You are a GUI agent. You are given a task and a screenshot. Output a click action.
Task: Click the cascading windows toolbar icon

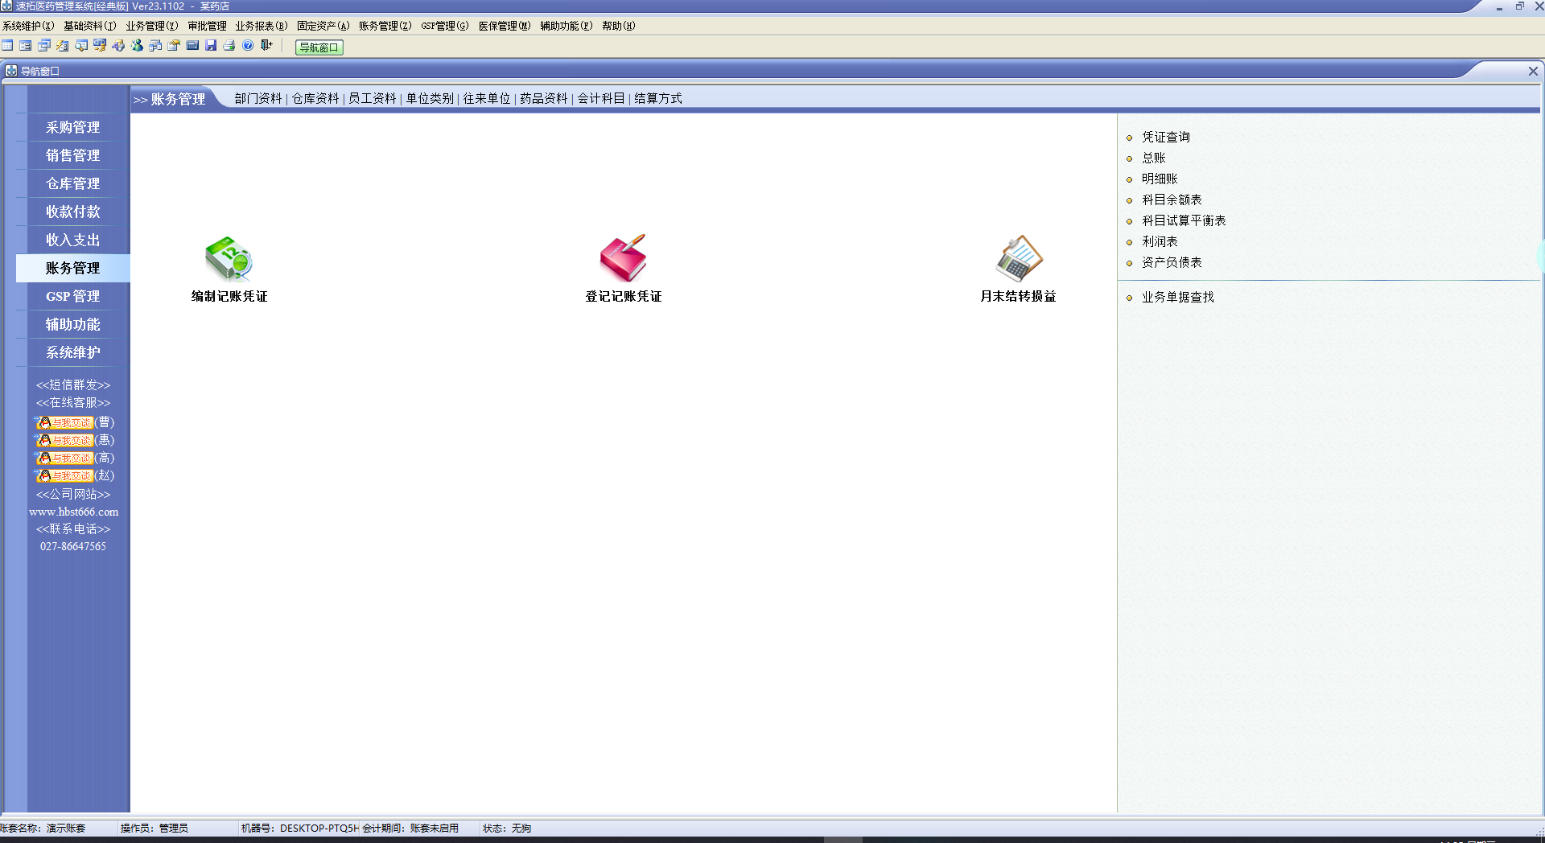point(44,45)
